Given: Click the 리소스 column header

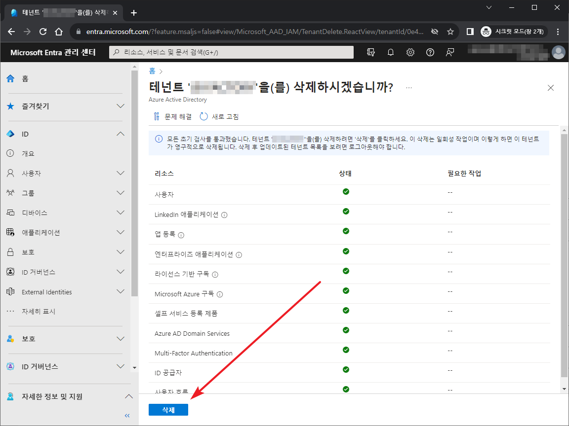Looking at the screenshot, I should 164,174.
